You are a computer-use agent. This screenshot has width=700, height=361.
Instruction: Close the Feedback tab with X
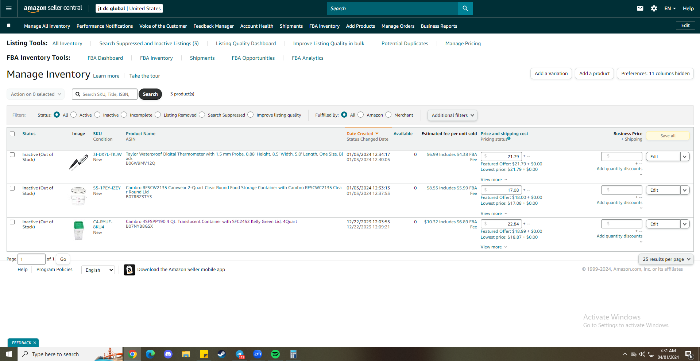click(35, 343)
